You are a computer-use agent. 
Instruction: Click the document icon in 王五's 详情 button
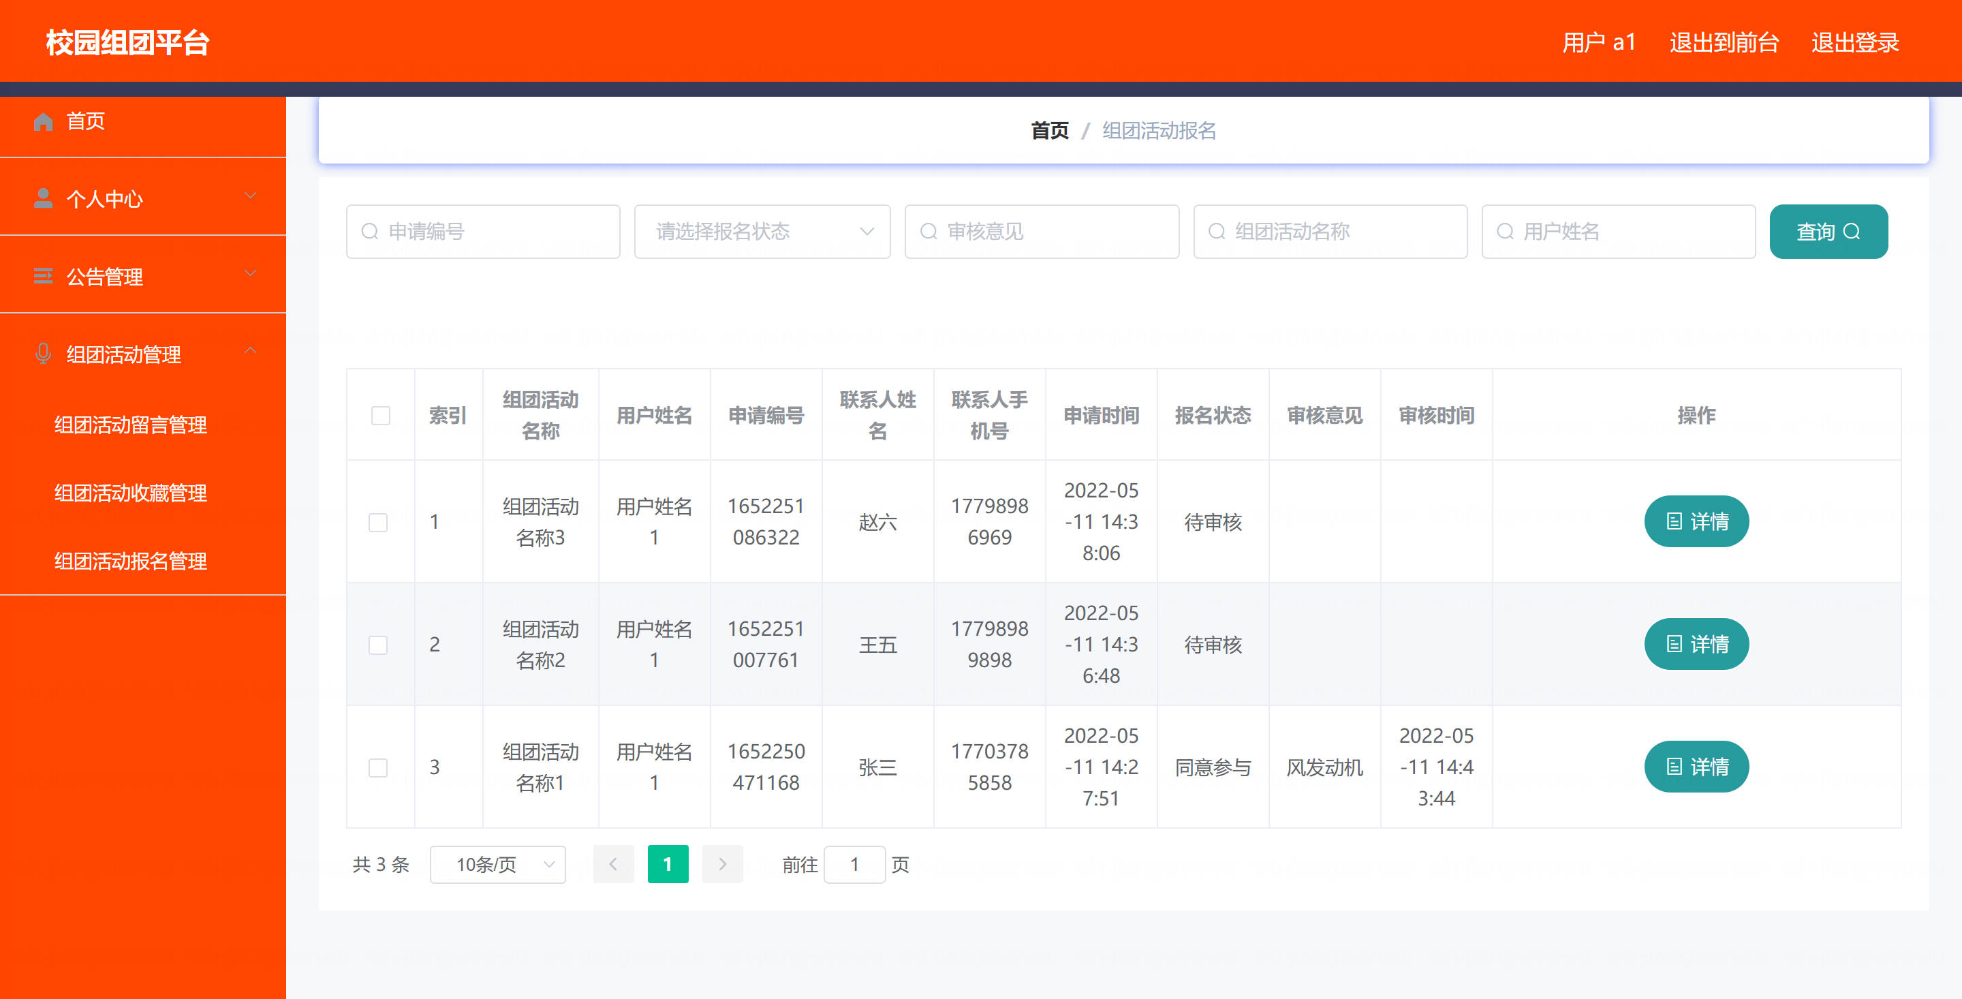1674,644
